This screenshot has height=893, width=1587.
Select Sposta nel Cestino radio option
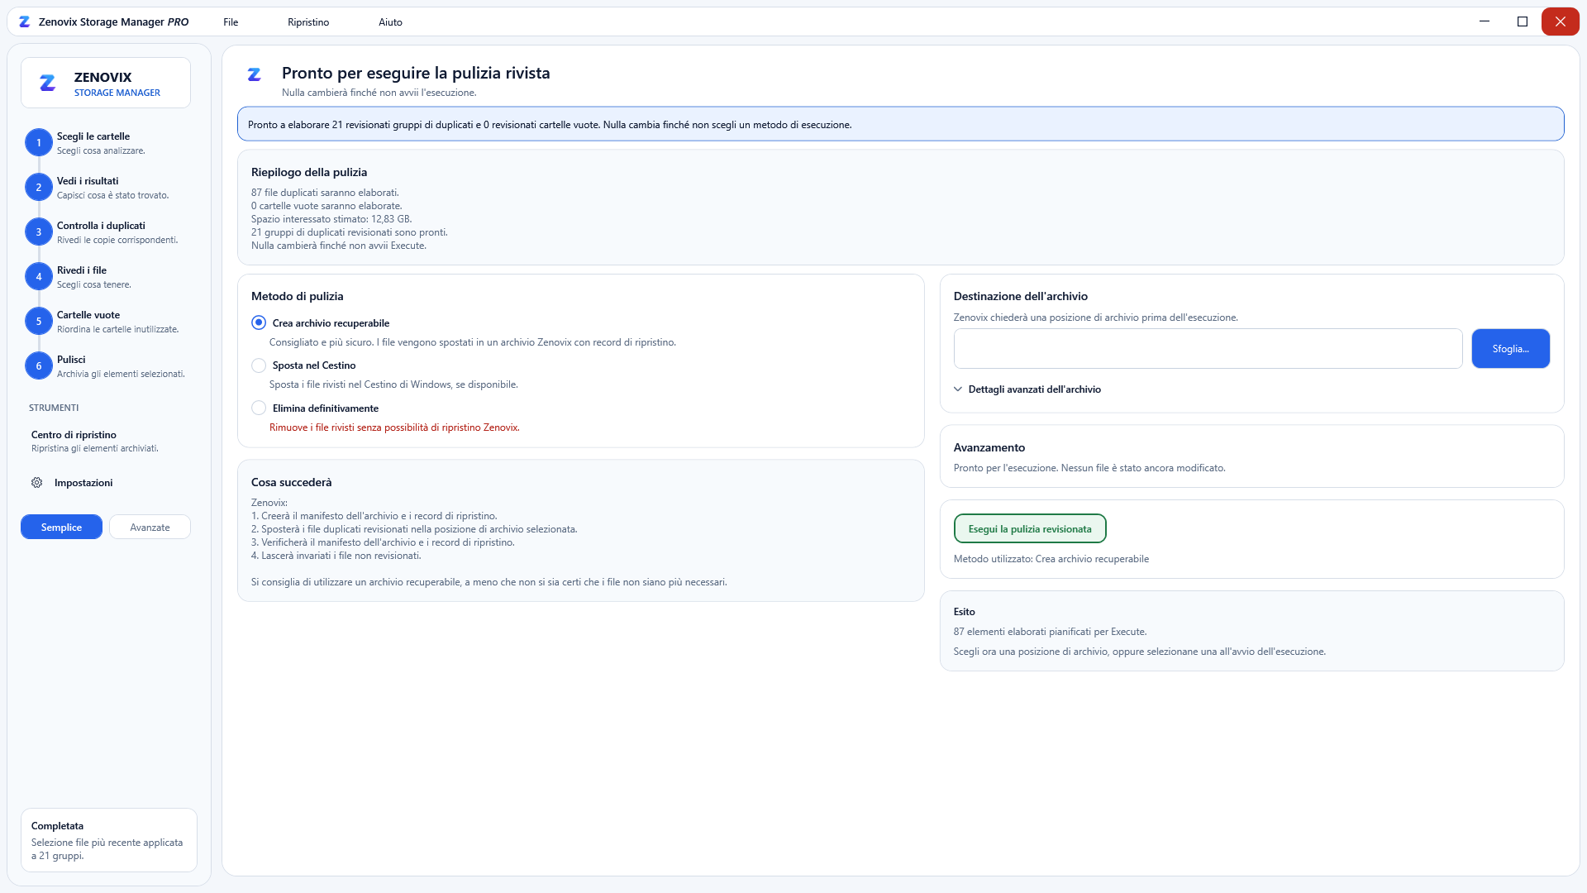[259, 365]
